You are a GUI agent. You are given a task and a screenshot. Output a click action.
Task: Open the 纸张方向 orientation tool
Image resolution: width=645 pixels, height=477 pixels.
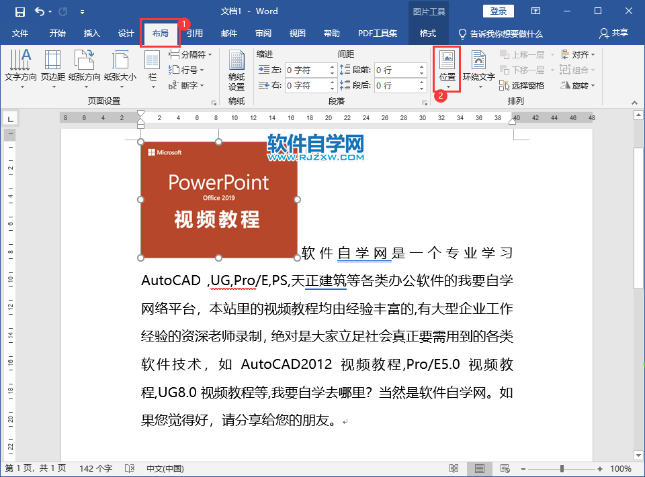pyautogui.click(x=85, y=68)
